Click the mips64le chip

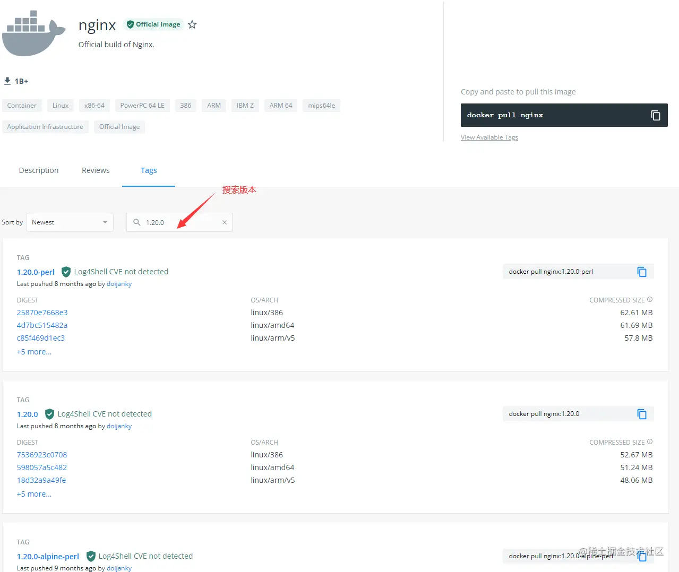point(322,106)
